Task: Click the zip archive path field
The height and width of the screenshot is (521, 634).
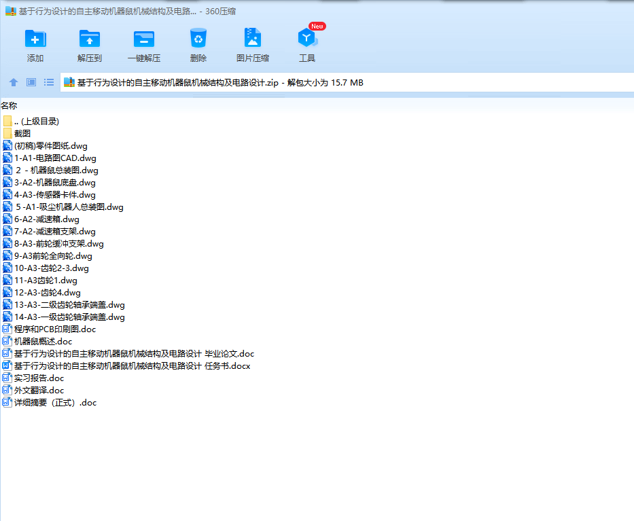Action: 347,82
